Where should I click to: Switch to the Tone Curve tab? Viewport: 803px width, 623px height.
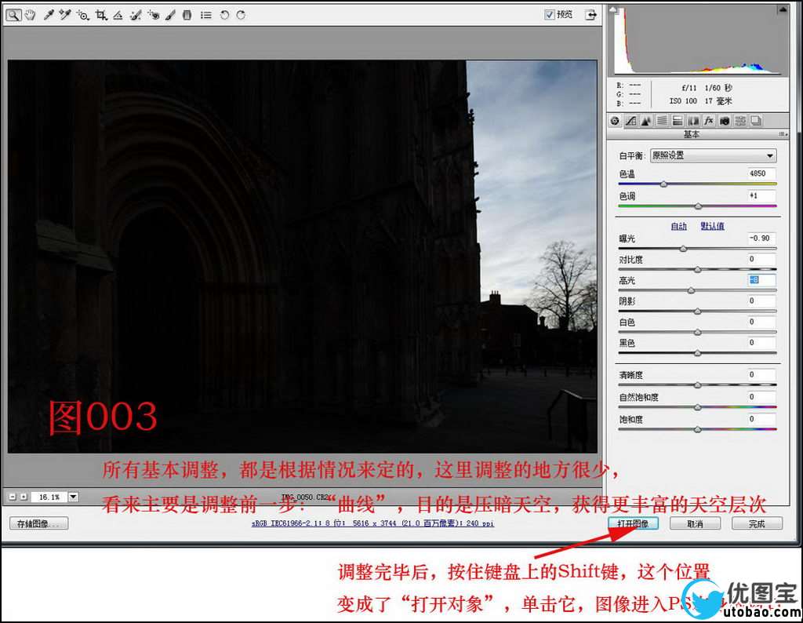[x=631, y=121]
